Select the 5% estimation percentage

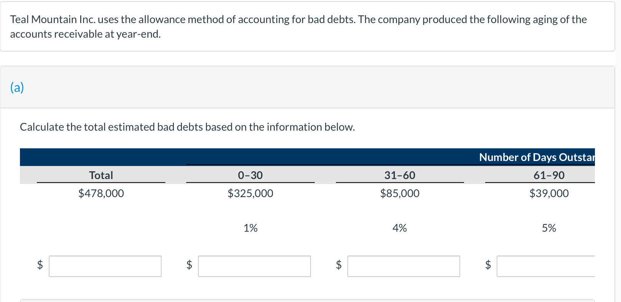coord(548,228)
